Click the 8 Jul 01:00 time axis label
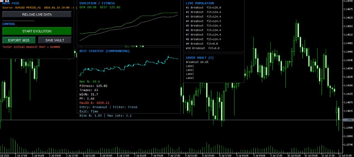Screen dimensions: 354x157 pyautogui.click(x=192, y=156)
